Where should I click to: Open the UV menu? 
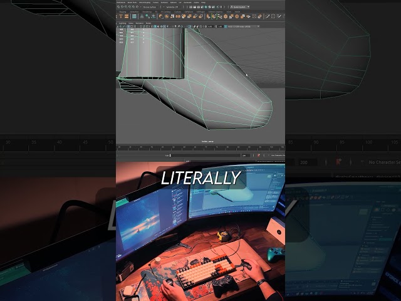[180, 3]
